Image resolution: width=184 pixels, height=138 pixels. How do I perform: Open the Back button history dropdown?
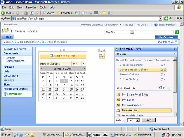pyautogui.click(x=13, y=13)
